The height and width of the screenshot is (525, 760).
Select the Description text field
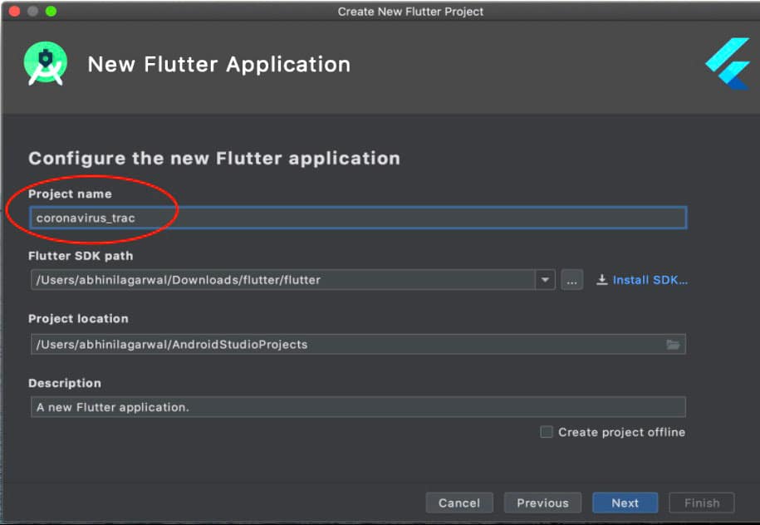[x=357, y=407]
